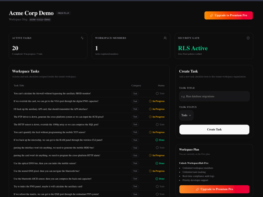Select task 'I'll back up the auxiliary API card'

(x=51, y=109)
